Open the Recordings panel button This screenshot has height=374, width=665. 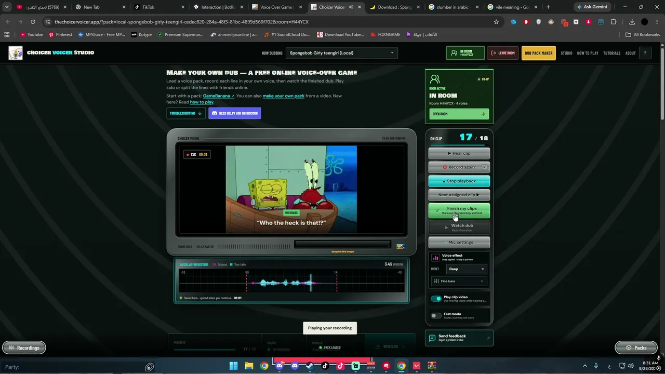[24, 348]
